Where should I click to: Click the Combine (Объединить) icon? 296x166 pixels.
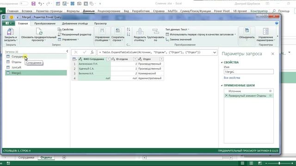click(x=247, y=31)
